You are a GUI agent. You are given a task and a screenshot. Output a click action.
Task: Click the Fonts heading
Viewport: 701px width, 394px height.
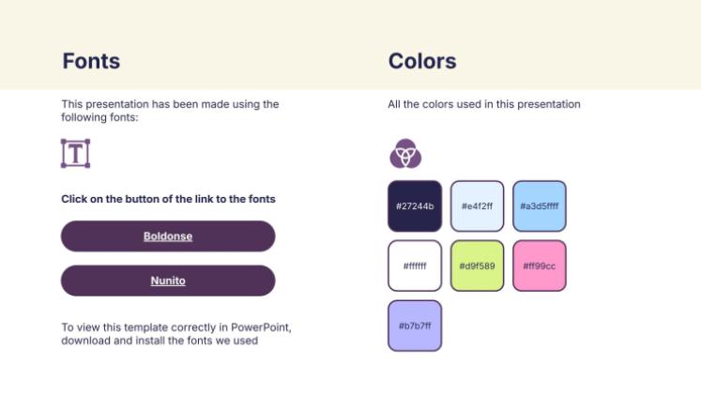click(x=91, y=62)
